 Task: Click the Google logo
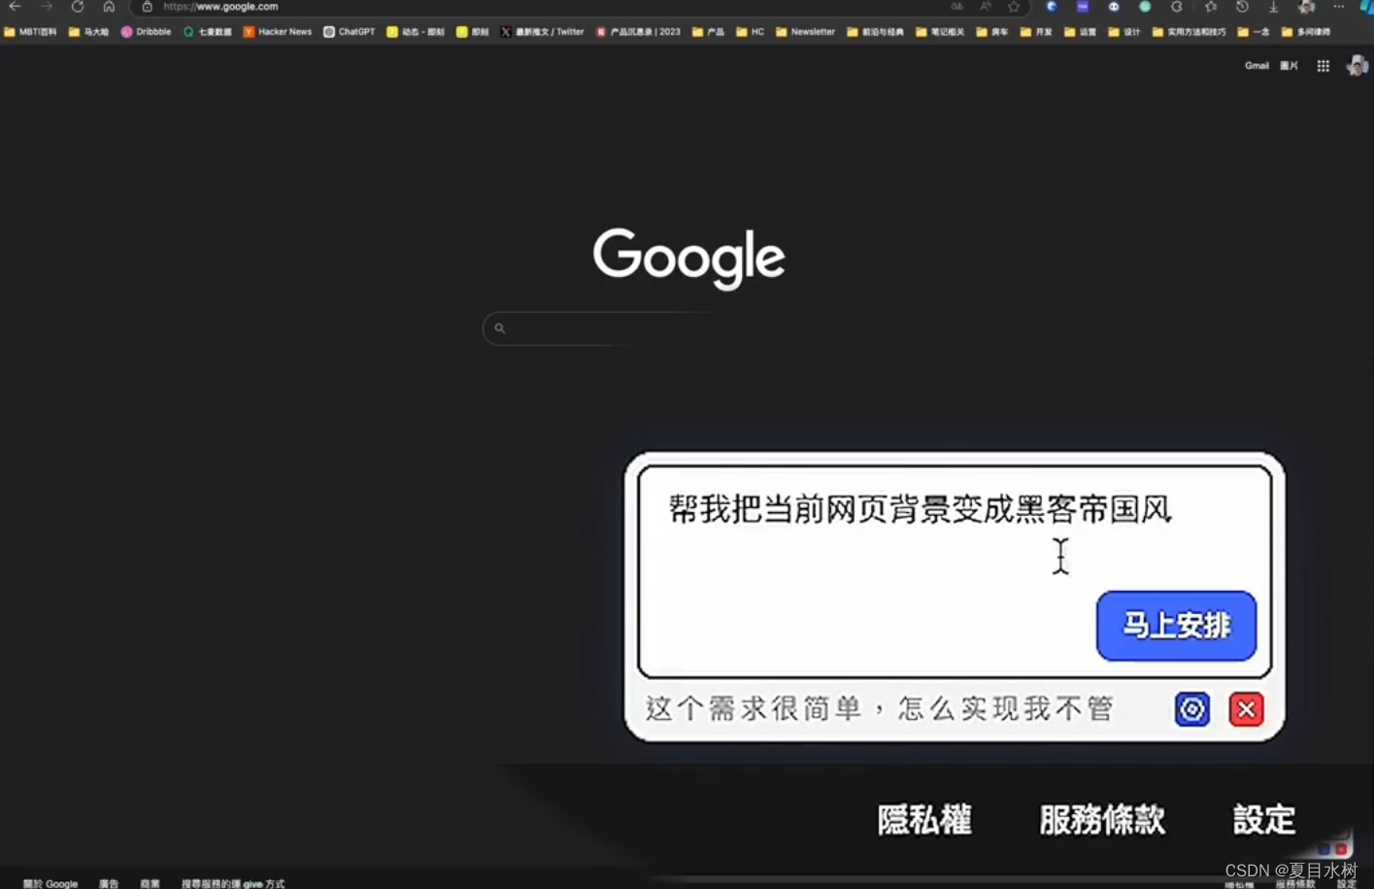[688, 258]
